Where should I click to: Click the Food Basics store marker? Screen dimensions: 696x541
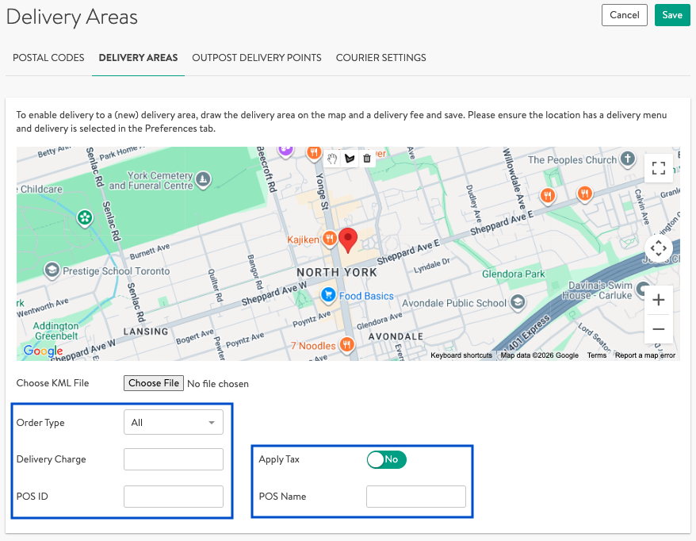point(327,295)
